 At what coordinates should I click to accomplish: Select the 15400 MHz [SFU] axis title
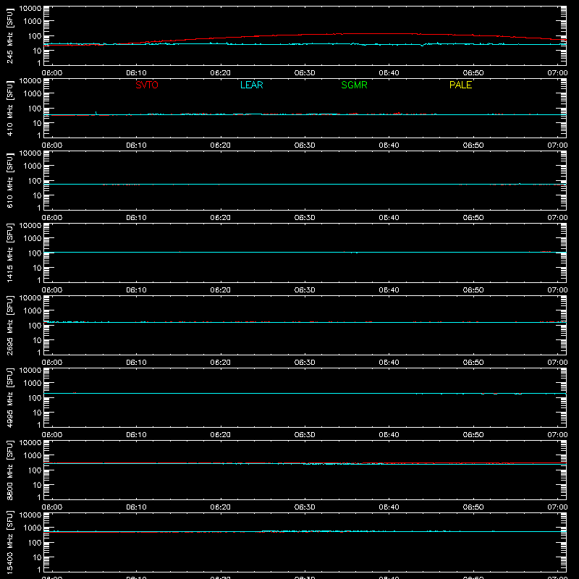coord(9,543)
